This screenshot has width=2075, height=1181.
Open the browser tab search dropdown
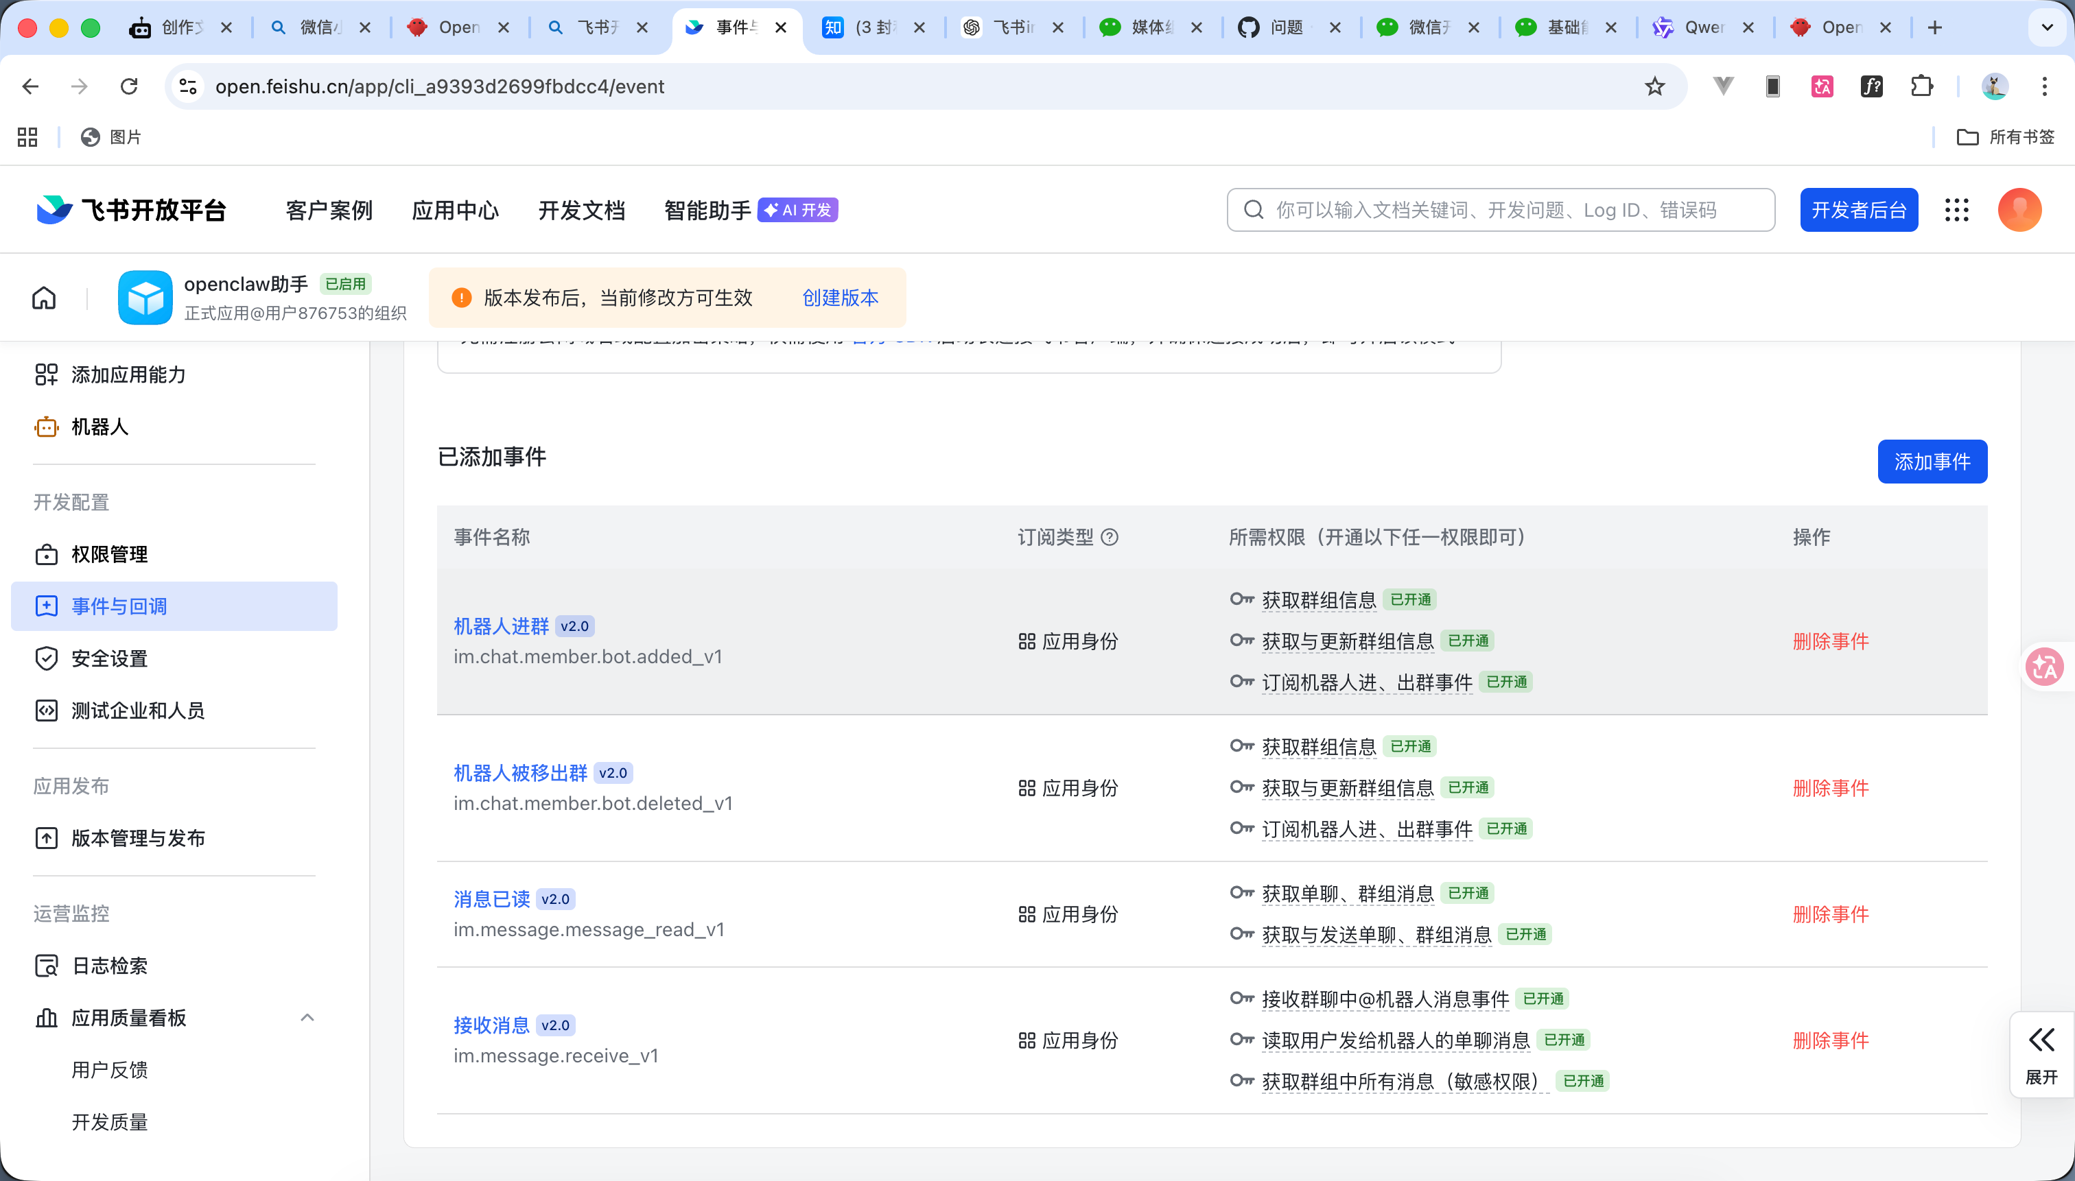tap(2047, 27)
